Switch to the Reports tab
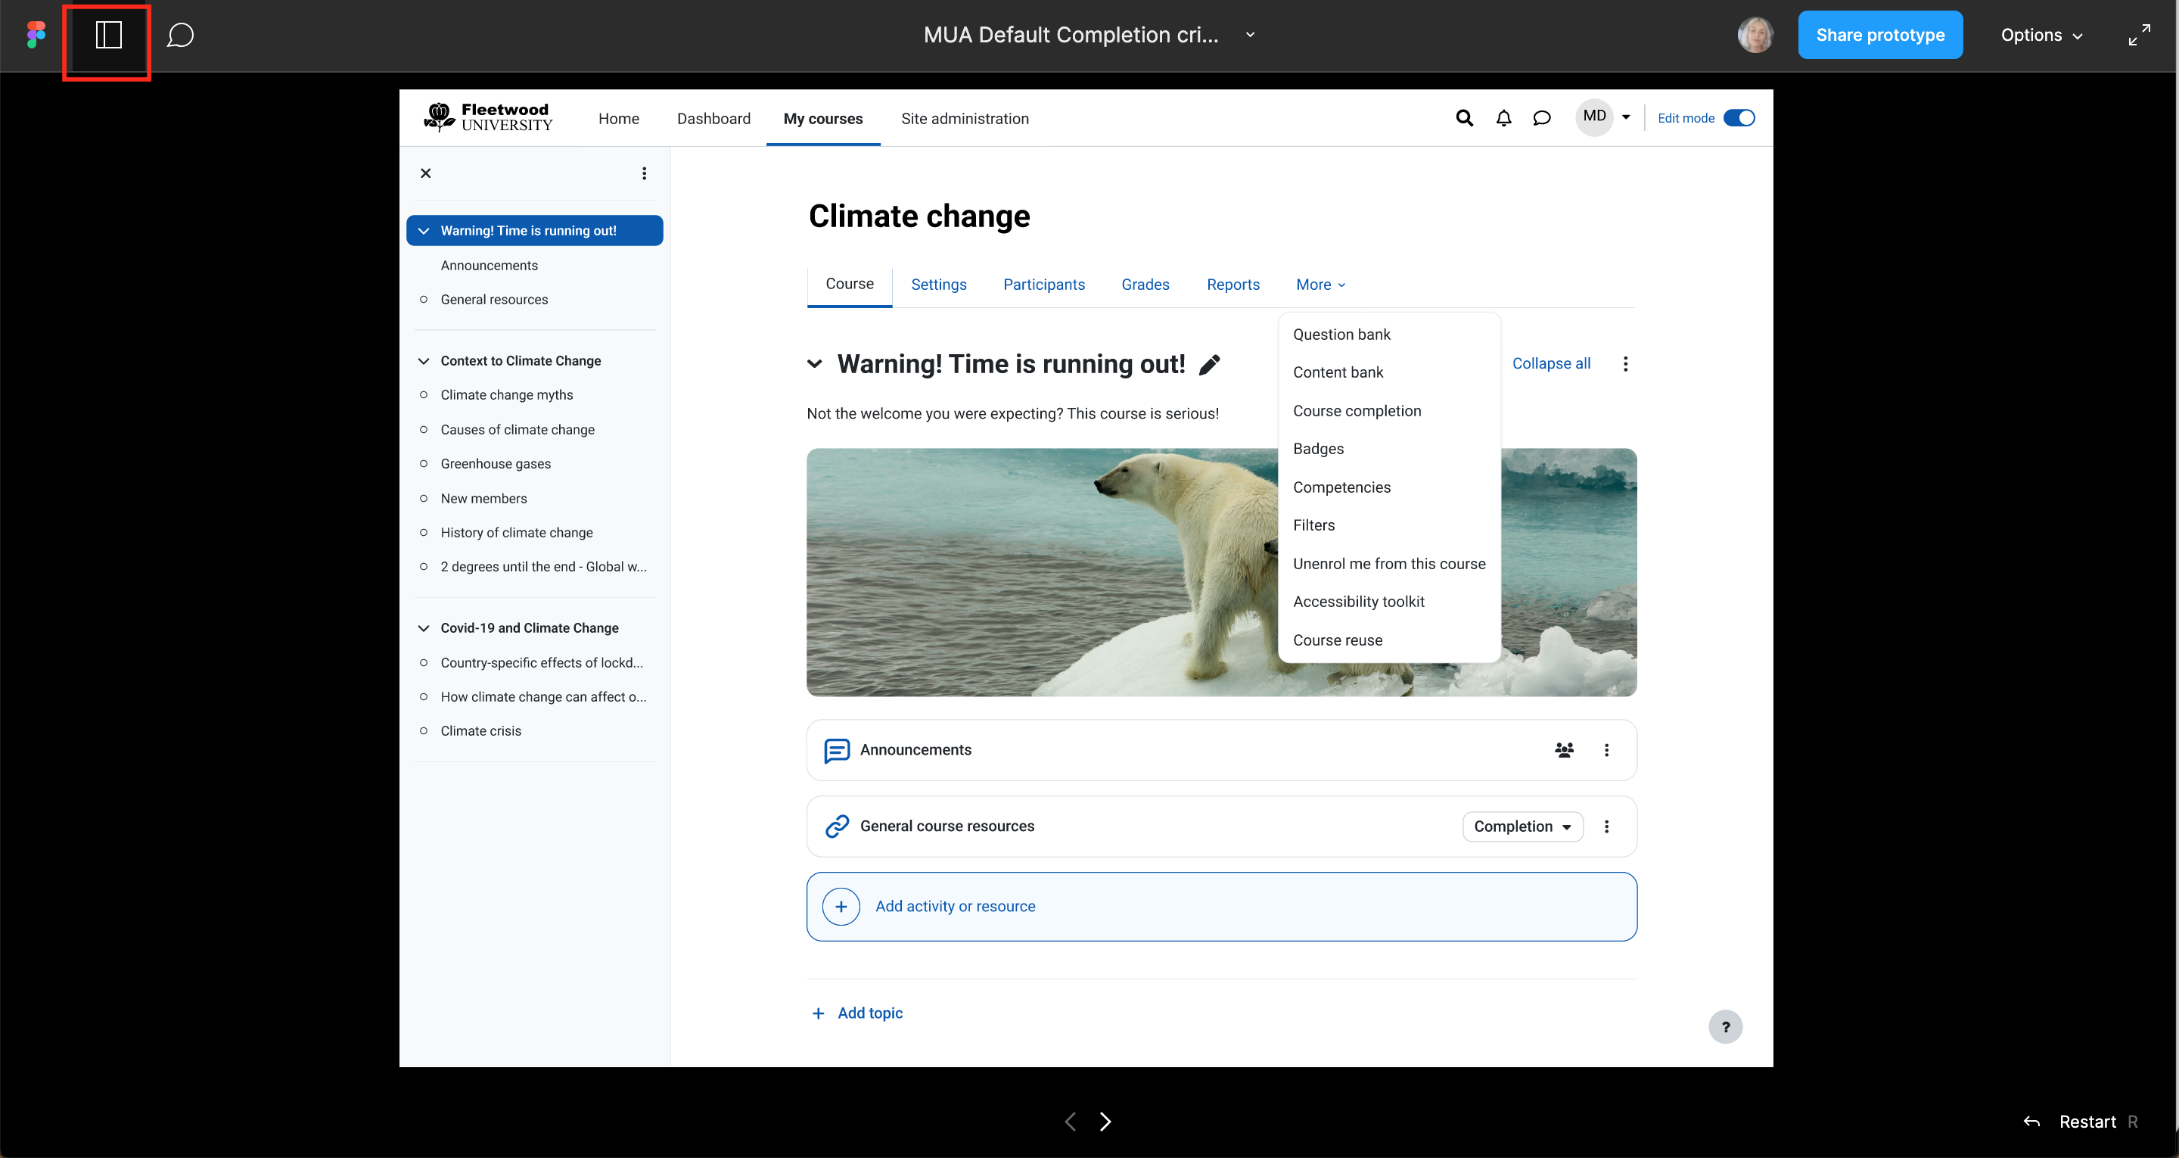 click(1232, 285)
